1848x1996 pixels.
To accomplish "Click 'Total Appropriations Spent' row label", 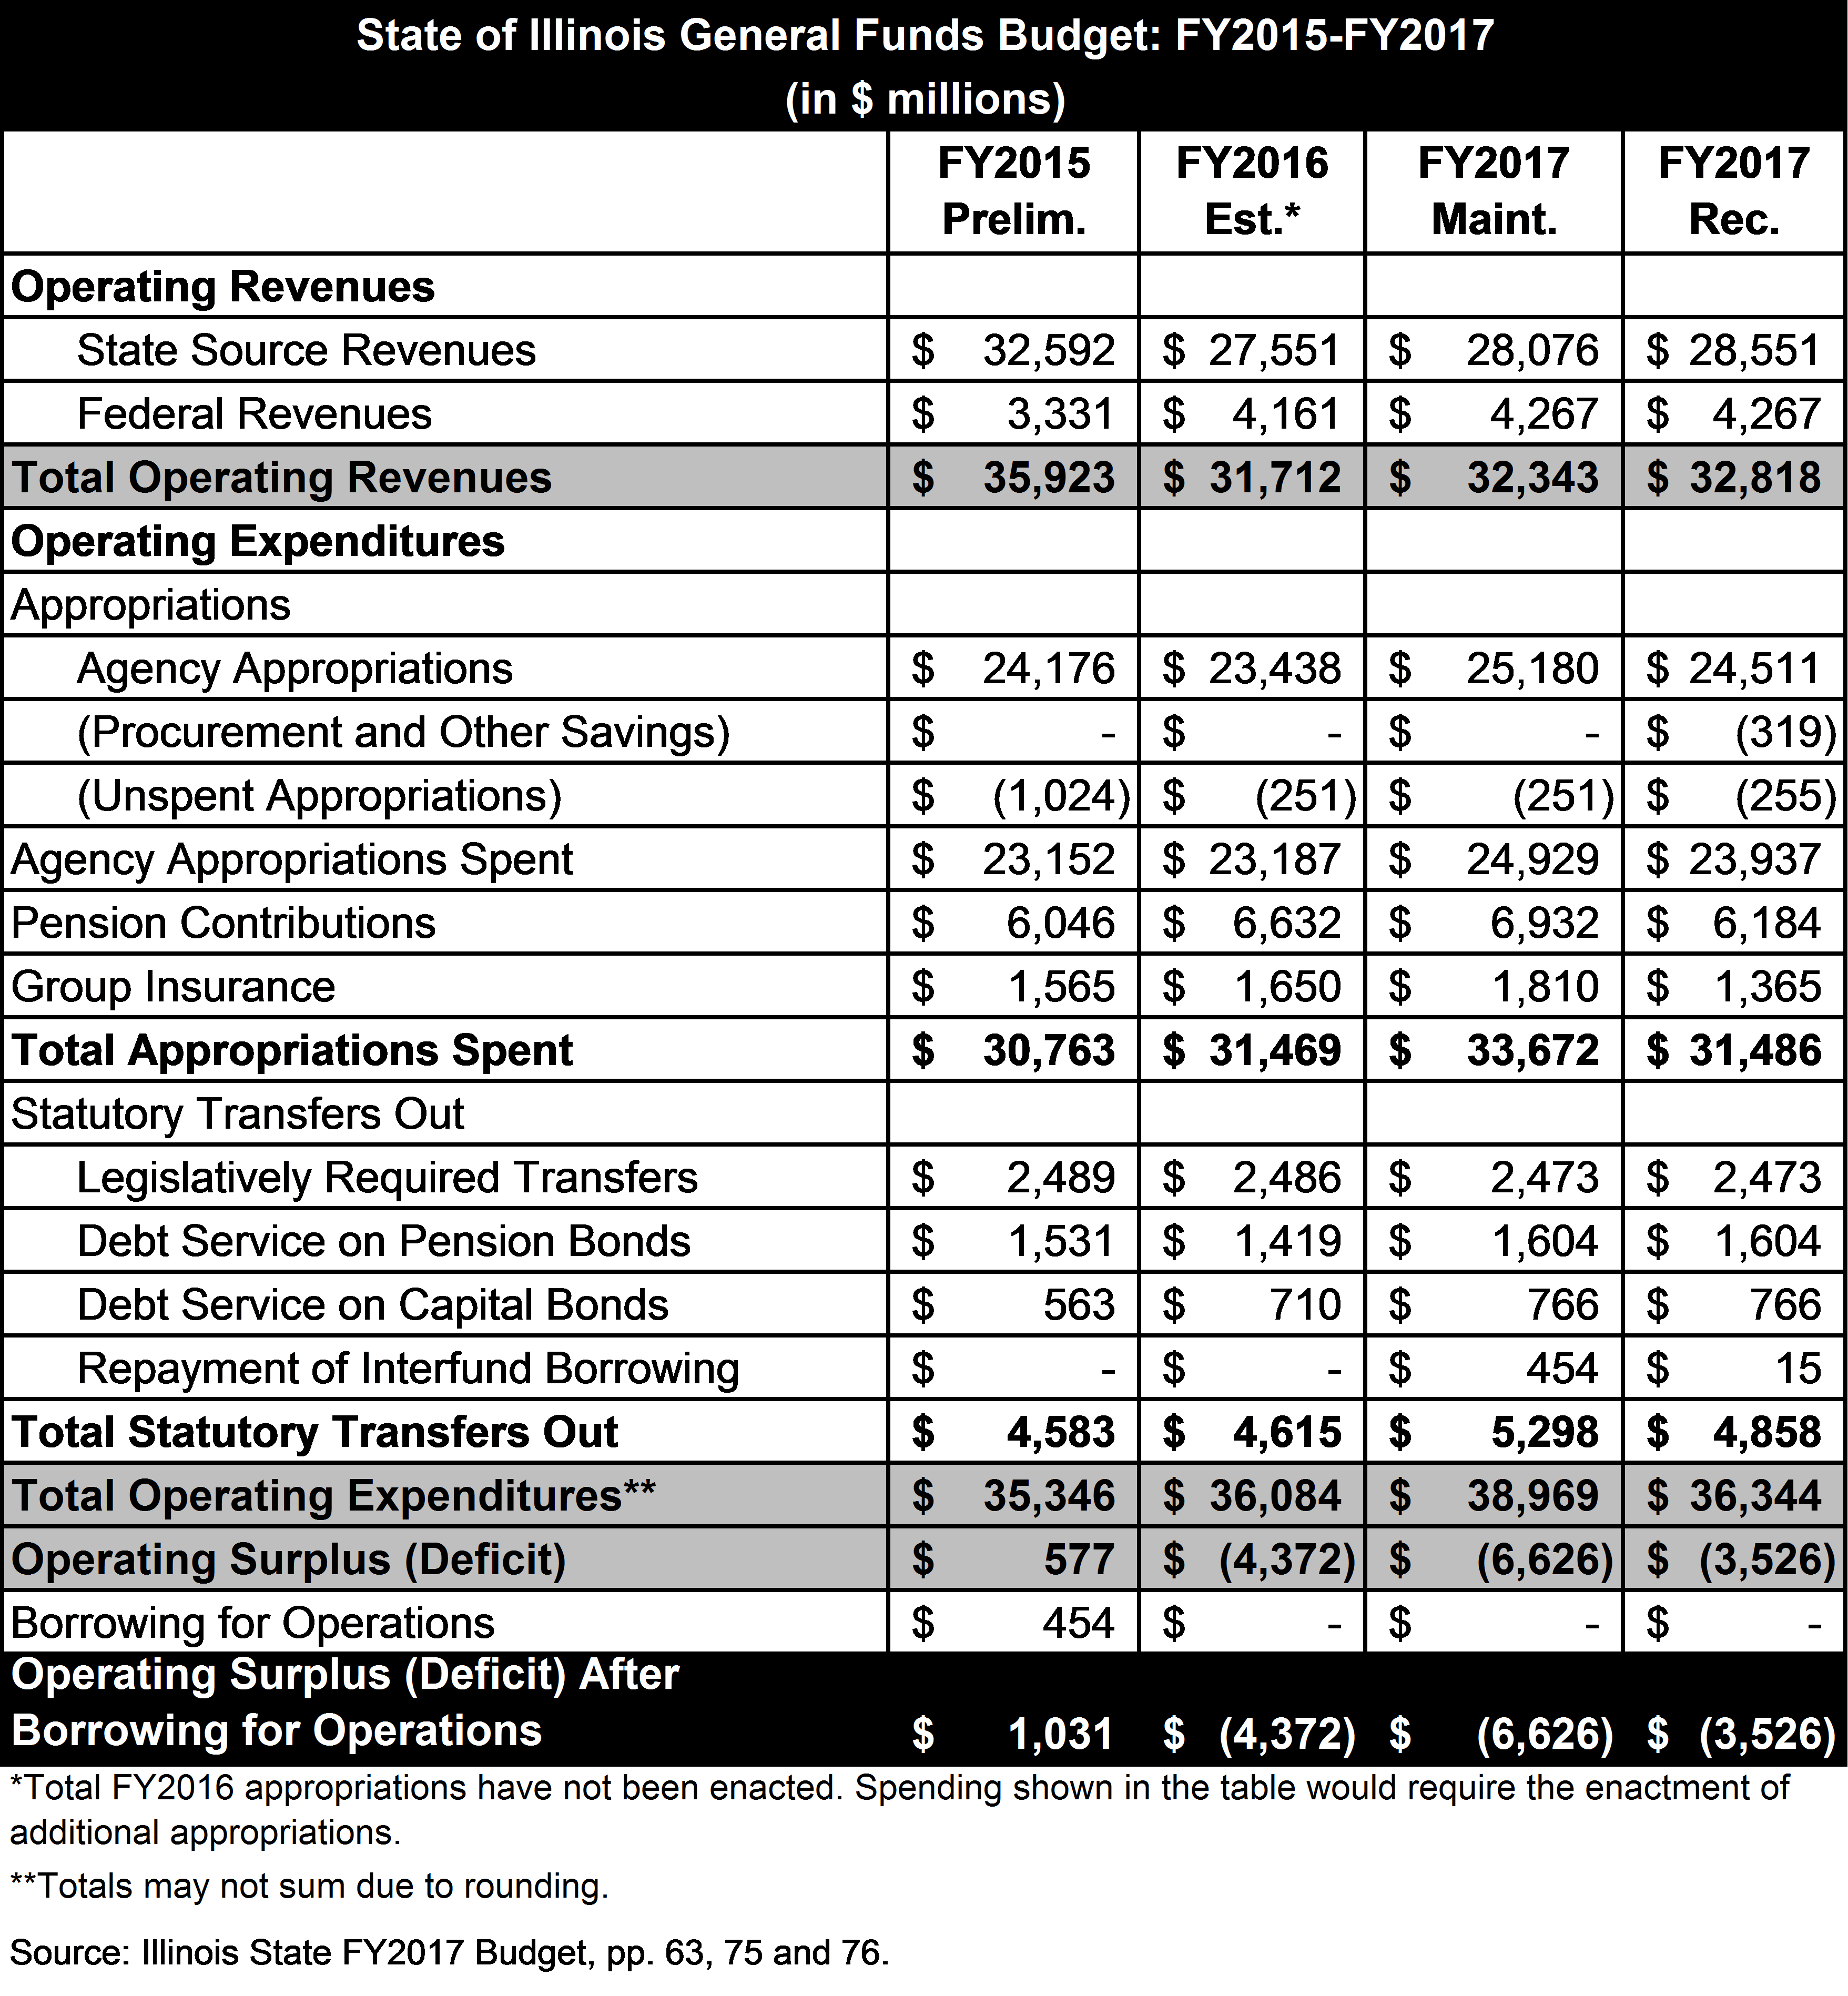I will click(x=292, y=1051).
